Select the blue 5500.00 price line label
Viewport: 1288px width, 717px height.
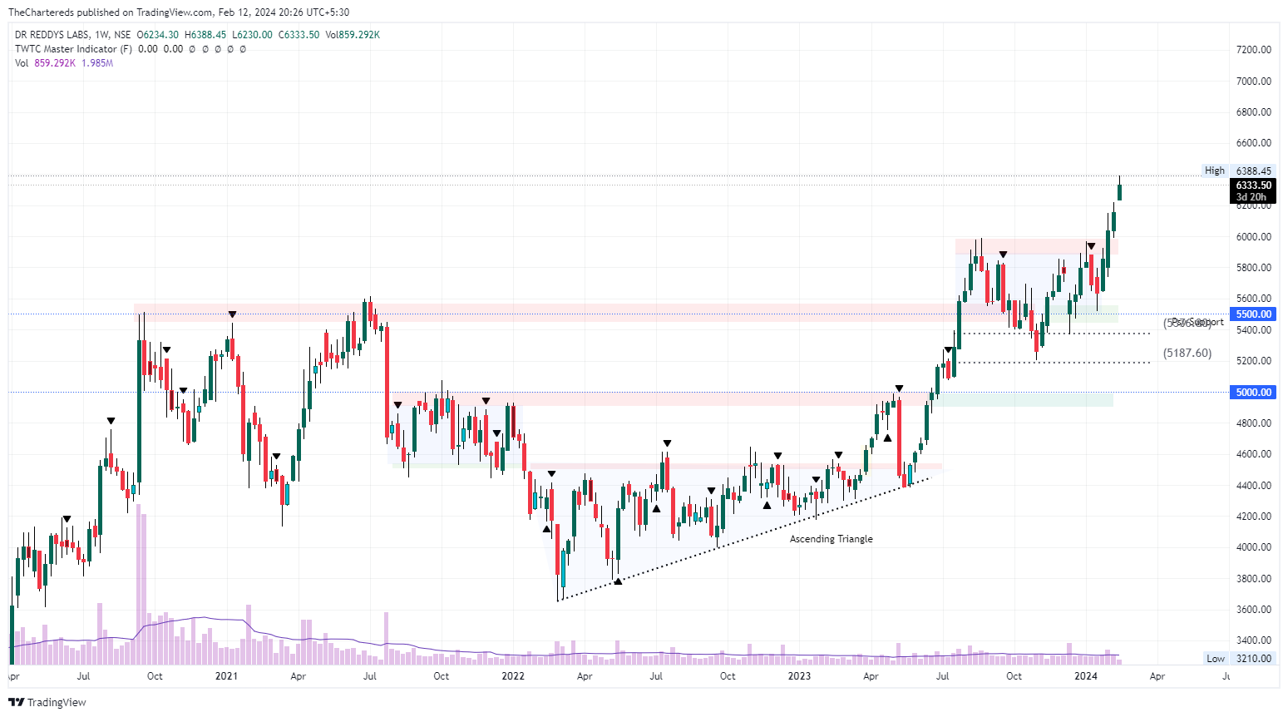(1252, 314)
